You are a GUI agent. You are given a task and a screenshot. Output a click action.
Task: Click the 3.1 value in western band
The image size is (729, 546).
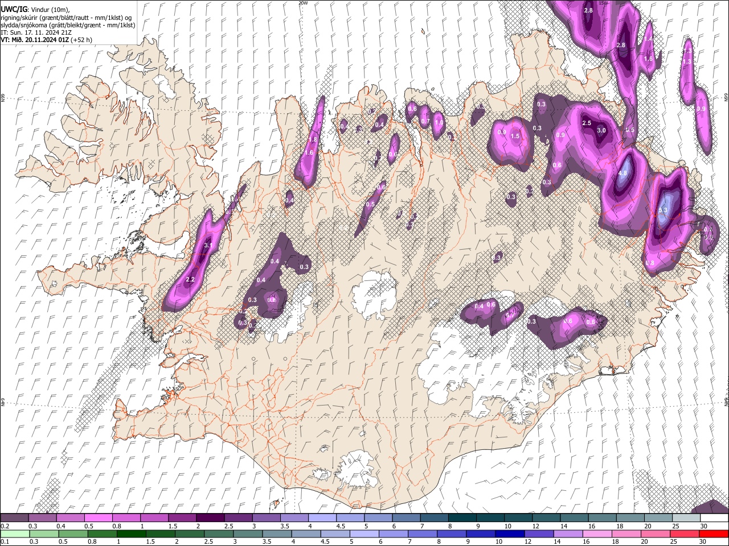208,246
